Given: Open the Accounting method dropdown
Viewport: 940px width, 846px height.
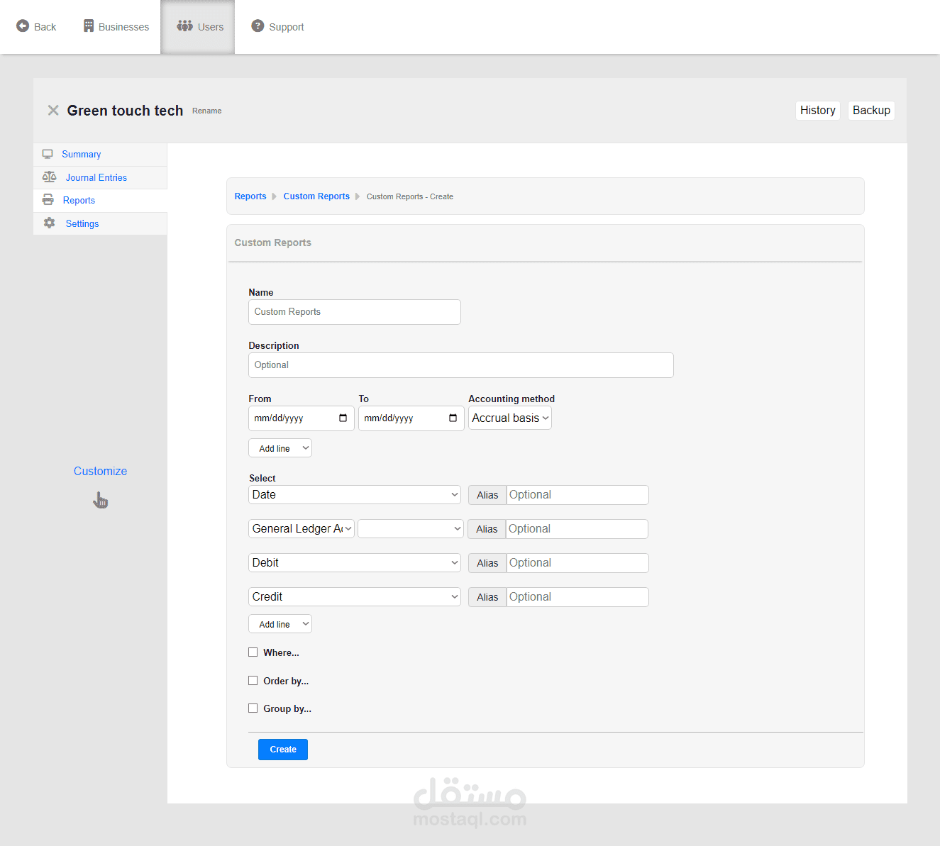Looking at the screenshot, I should coord(509,418).
